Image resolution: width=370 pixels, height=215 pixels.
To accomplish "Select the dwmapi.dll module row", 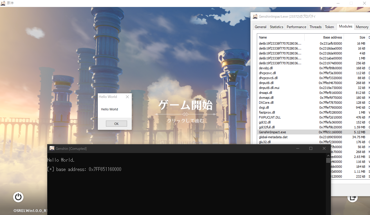I will [x=313, y=98].
